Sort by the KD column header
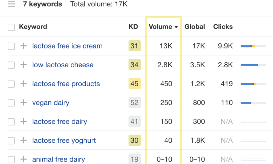273x164 pixels. 133,27
